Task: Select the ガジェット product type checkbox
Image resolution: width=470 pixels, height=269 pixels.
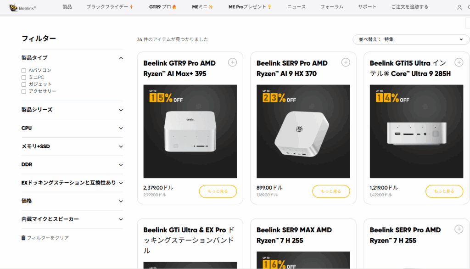Action: point(24,84)
